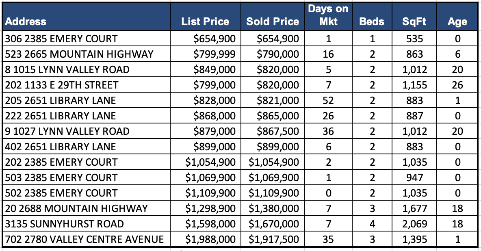Click the $1,380,000 sold price cell
The height and width of the screenshot is (251, 481).
[x=274, y=209]
